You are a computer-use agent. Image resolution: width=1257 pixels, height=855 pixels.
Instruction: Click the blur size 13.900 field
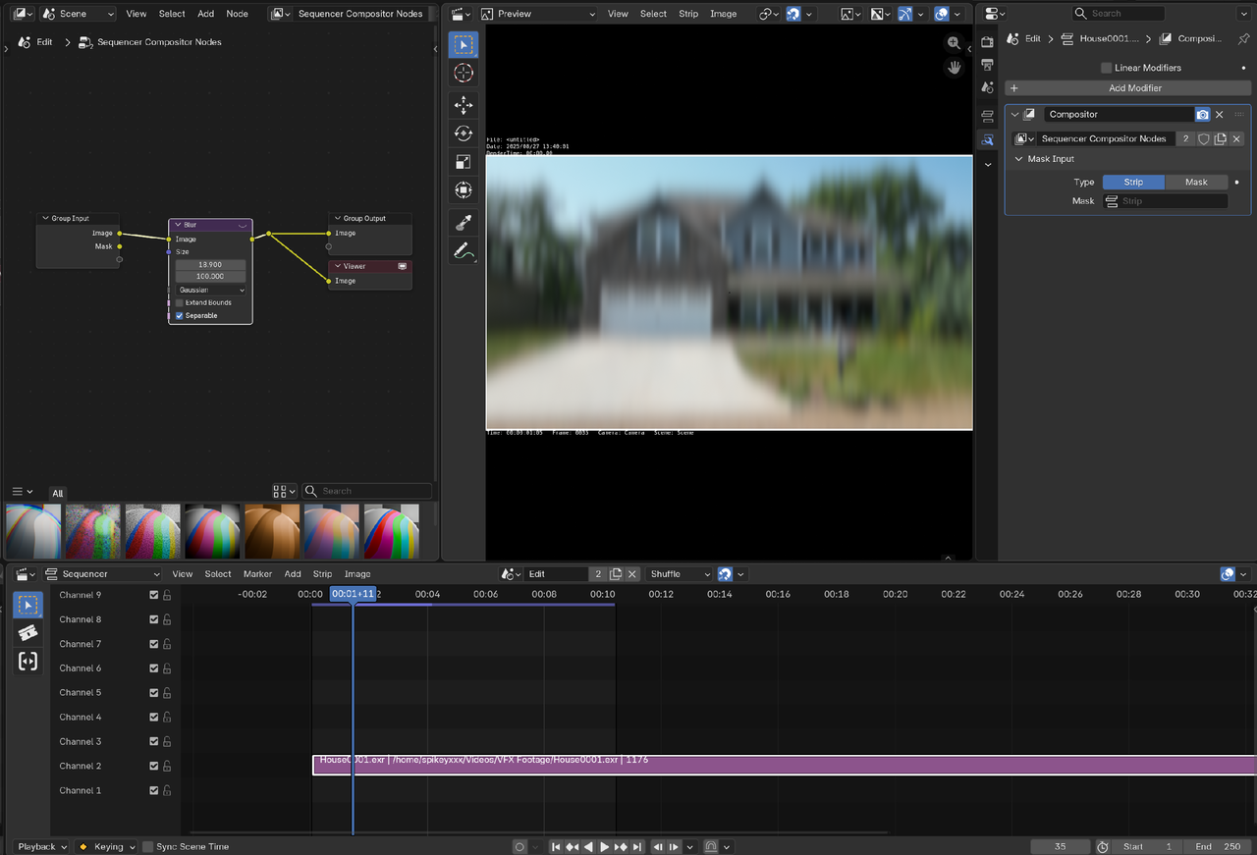pos(208,265)
